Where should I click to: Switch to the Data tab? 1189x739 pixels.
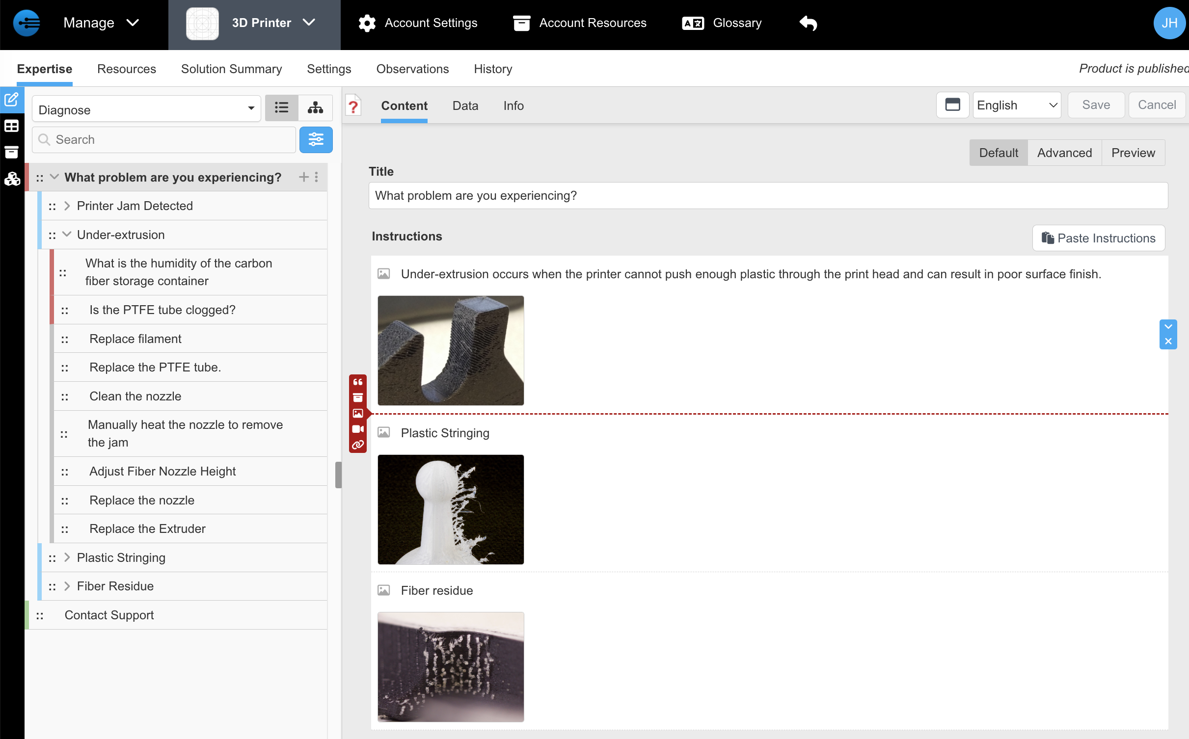tap(465, 106)
